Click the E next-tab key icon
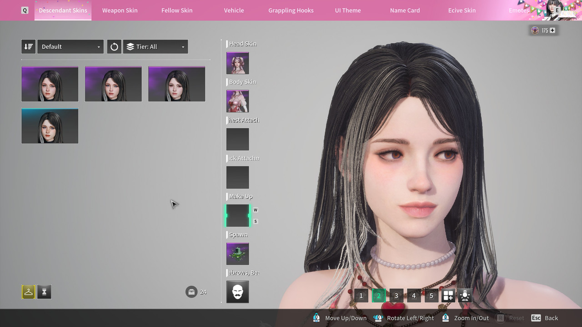 pos(557,10)
